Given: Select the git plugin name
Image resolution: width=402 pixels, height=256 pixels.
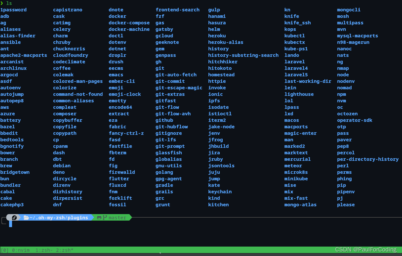Looking at the screenshot, I should tap(159, 68).
